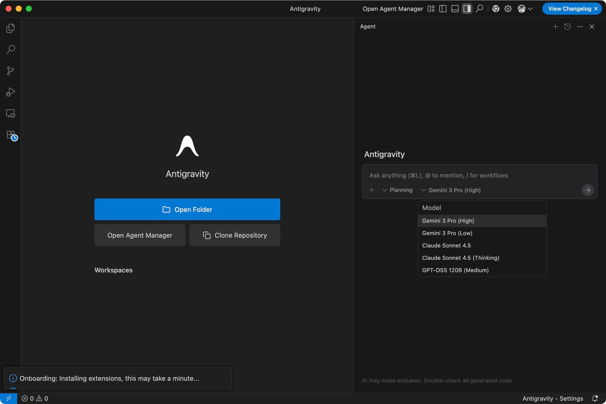
Task: Select the Run and Debug icon
Action: (x=10, y=92)
